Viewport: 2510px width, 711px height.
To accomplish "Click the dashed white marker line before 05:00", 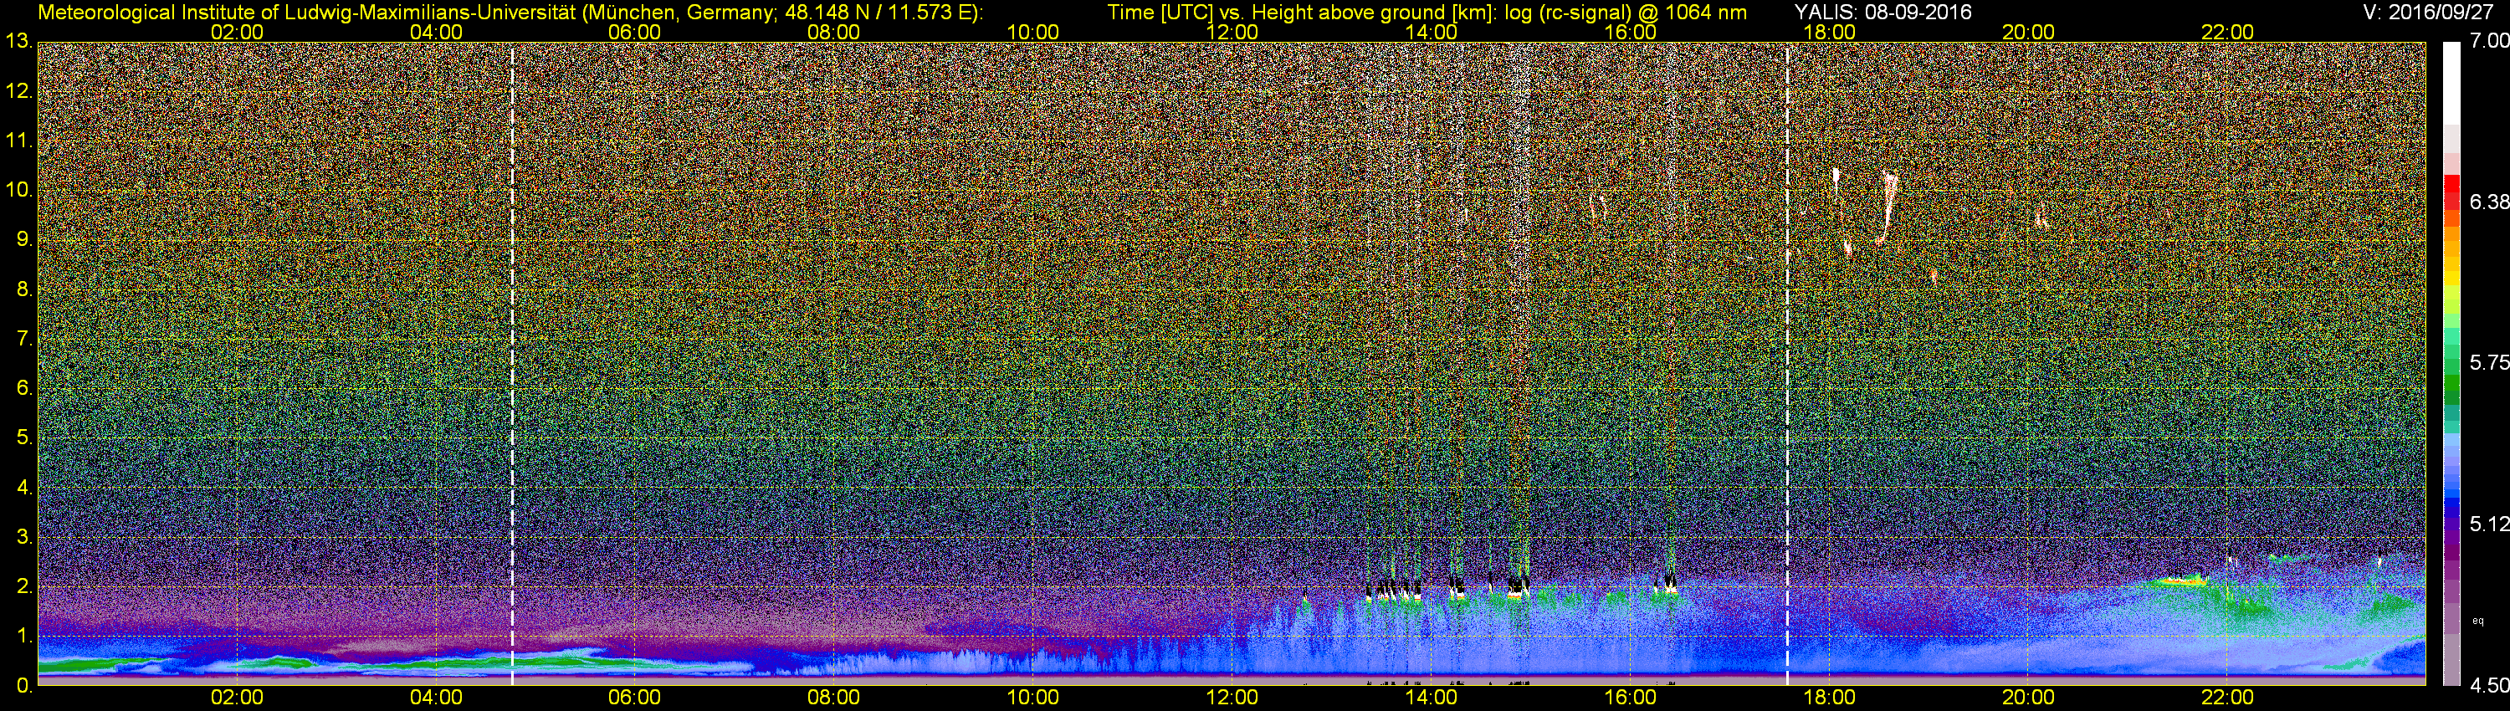I will (x=511, y=363).
